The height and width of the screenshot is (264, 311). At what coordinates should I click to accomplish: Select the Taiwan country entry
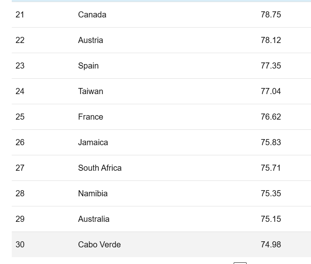point(91,91)
